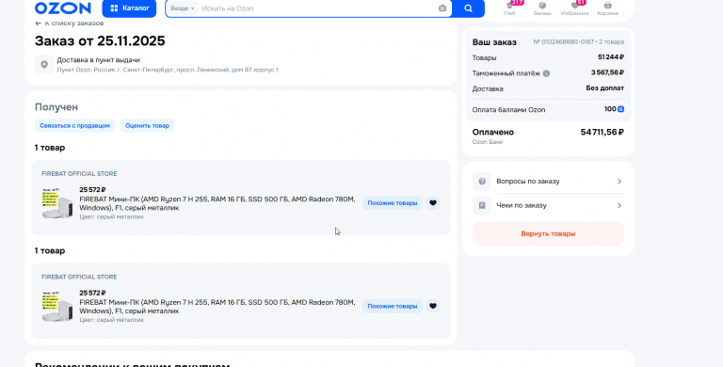Click first product price 25 572 ₽

tap(92, 189)
